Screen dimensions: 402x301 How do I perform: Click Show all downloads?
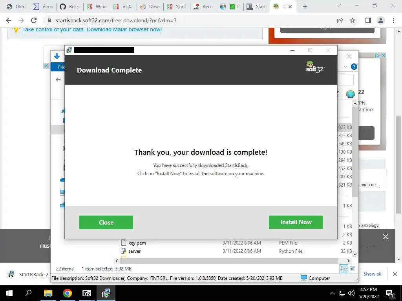pyautogui.click(x=372, y=274)
